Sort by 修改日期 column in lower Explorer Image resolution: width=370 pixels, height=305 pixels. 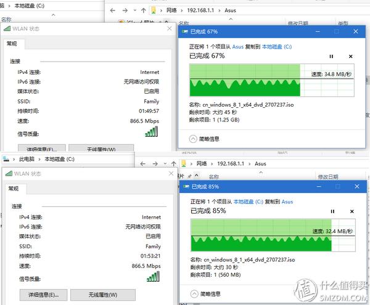click(328, 177)
